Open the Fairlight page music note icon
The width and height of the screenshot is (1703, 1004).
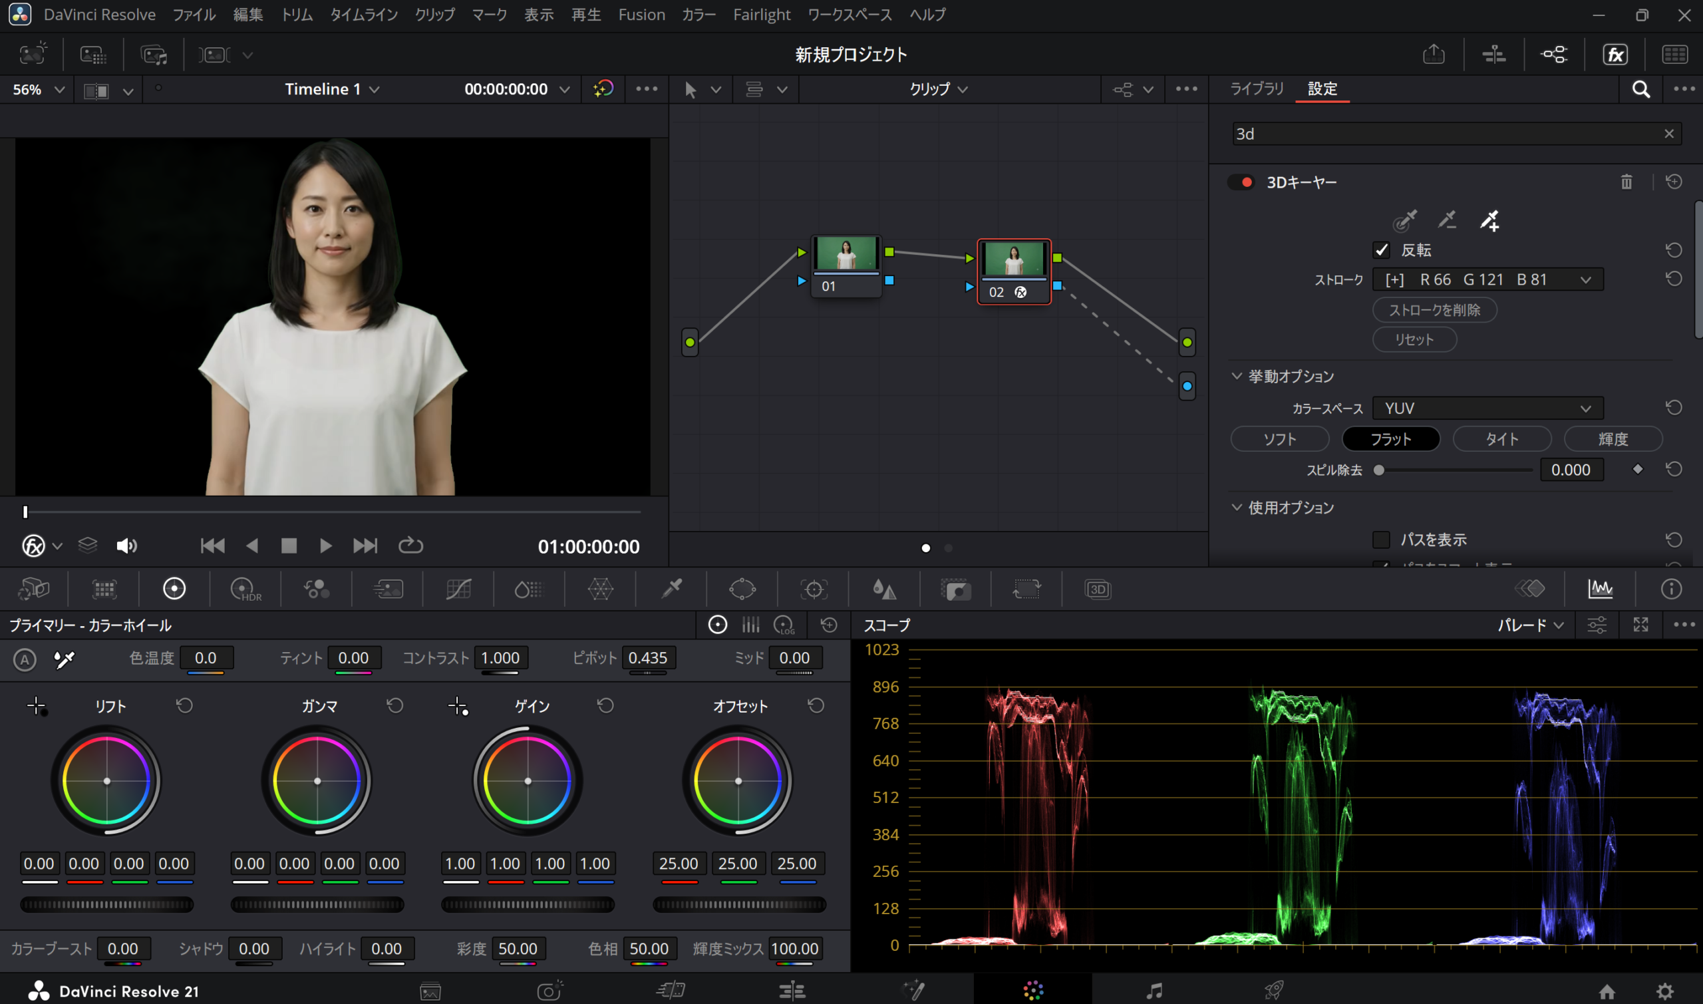(1154, 991)
